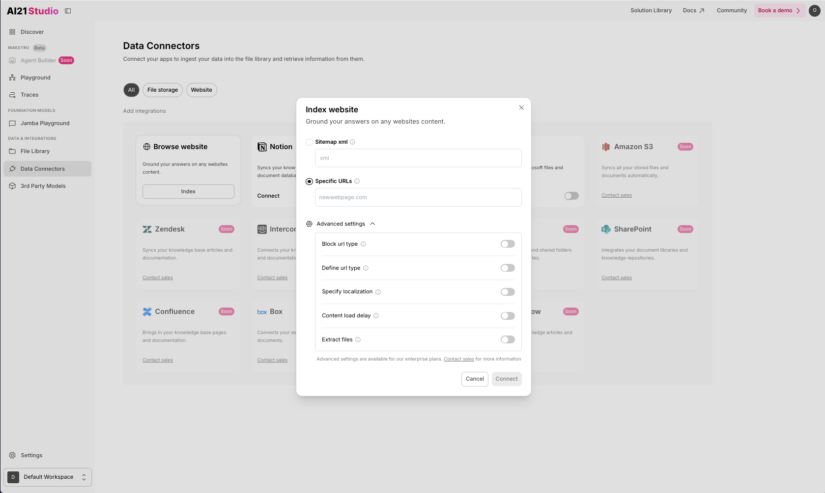Screen dimensions: 825x493
Task: Click the Cancel button
Action: pyautogui.click(x=475, y=379)
